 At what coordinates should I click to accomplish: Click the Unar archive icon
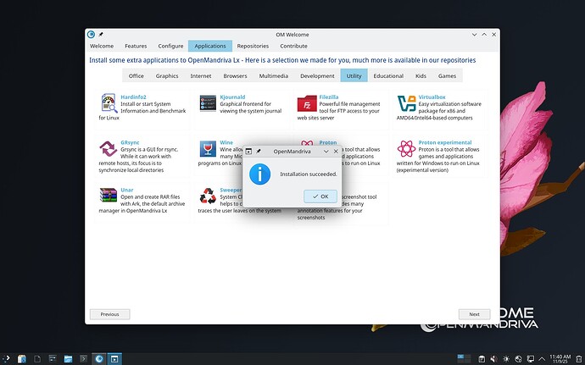109,196
